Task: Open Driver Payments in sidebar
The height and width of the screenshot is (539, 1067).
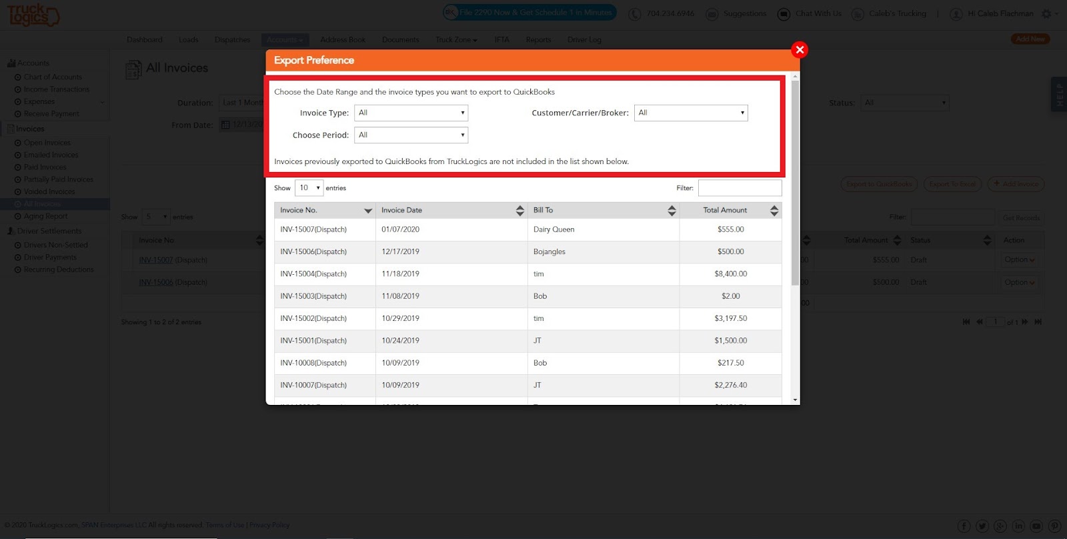Action: point(50,257)
